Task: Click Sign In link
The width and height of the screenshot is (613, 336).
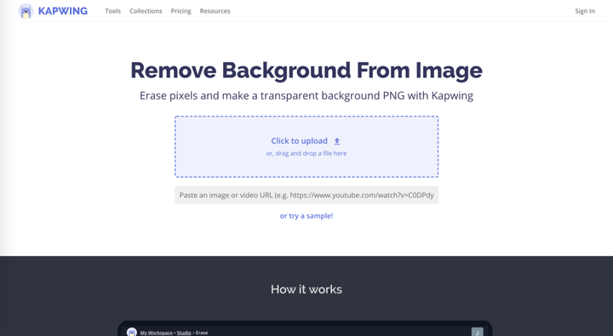Action: click(x=585, y=11)
